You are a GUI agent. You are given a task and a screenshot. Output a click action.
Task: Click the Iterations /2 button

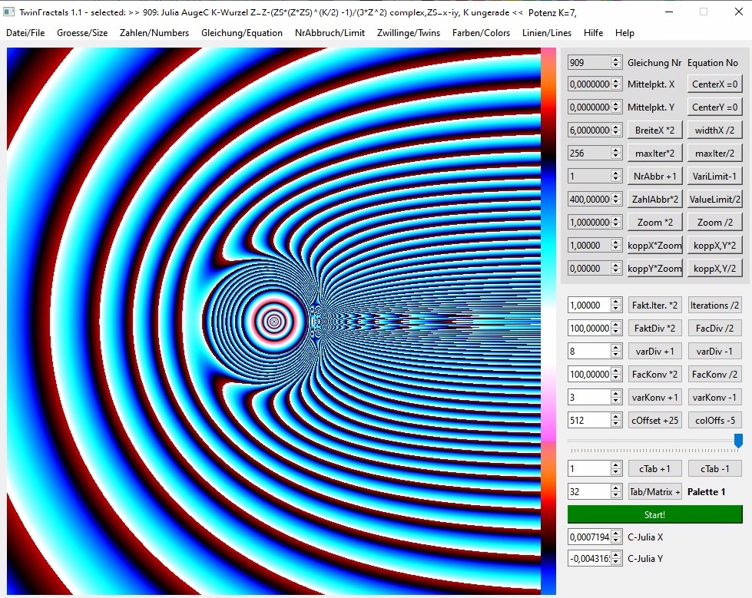[714, 305]
